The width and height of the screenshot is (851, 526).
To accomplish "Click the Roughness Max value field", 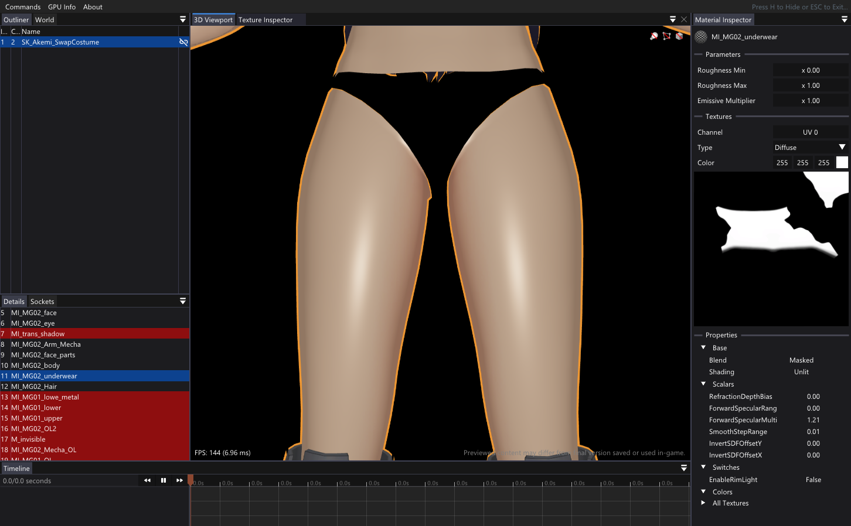I will [810, 86].
